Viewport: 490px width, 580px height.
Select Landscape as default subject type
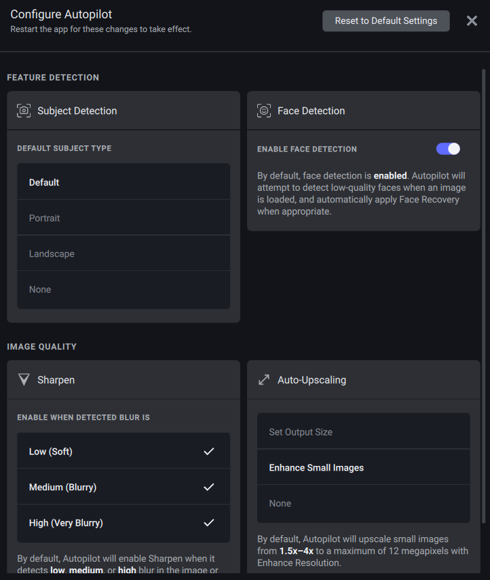click(124, 253)
